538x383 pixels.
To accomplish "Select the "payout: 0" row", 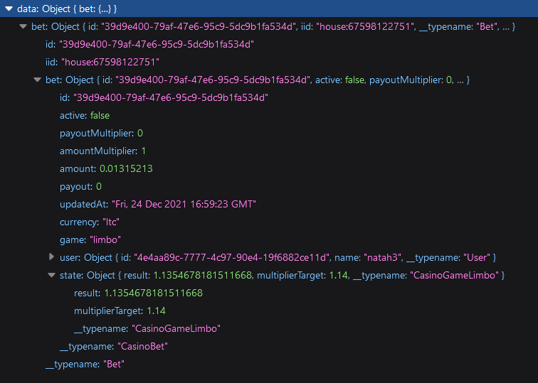I will tap(80, 187).
